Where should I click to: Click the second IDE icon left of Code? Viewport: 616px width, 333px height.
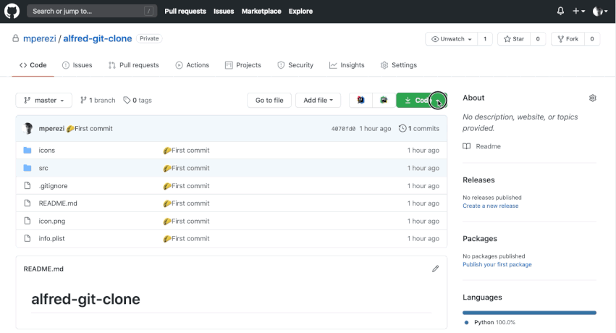click(x=384, y=100)
